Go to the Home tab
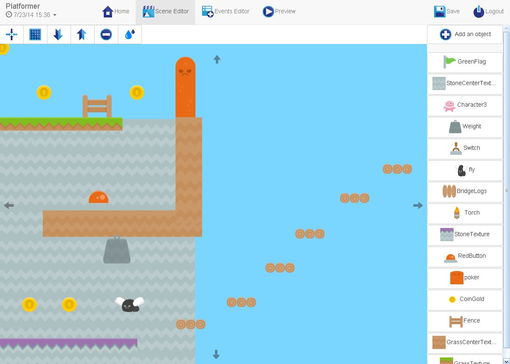The image size is (510, 364). 116,12
